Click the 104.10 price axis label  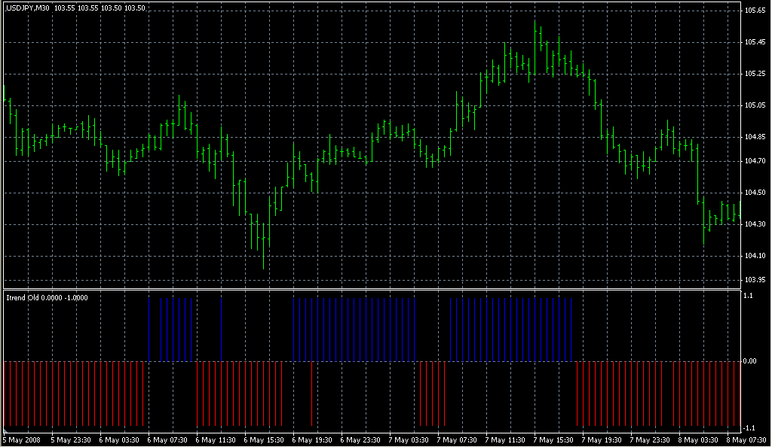(x=755, y=255)
